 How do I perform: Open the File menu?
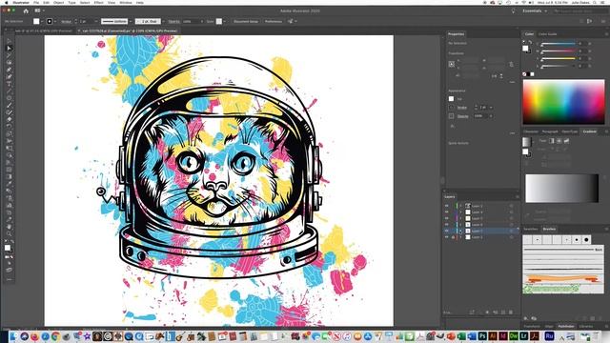[36, 2]
